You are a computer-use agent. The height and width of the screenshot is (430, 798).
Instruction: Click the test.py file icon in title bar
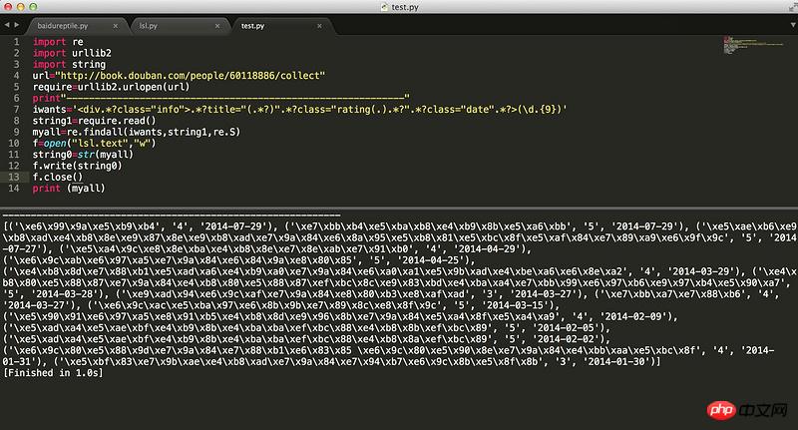pos(385,7)
